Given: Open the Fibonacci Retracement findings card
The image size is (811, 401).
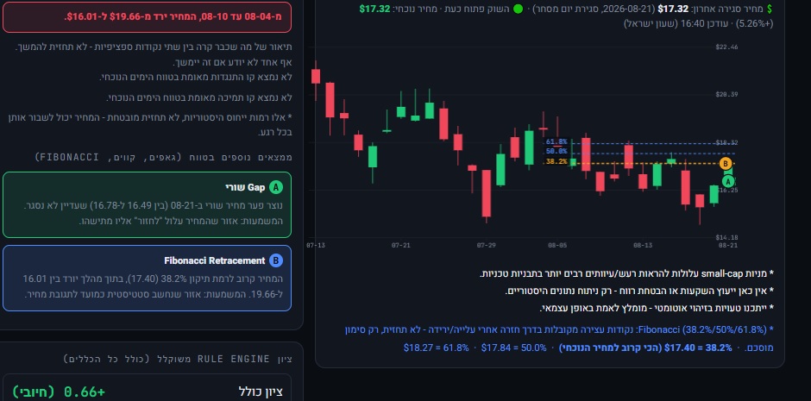Looking at the screenshot, I should (147, 278).
